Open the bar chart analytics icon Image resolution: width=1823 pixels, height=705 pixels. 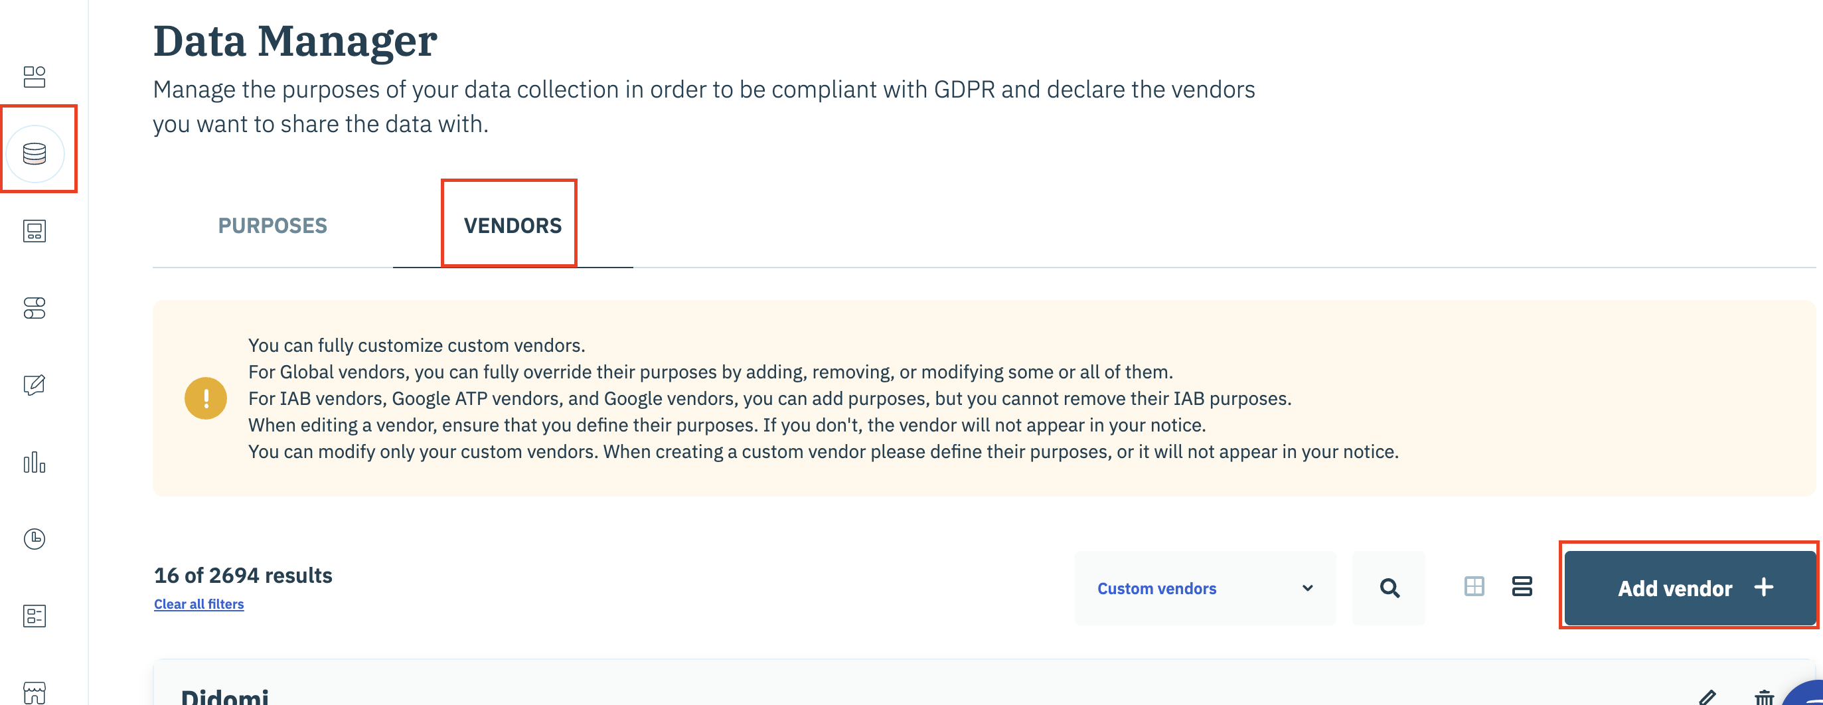click(x=34, y=462)
